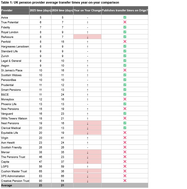Click the Hargreaves Lansdown provider cell
Screen dimensions: 187x189
coord(15,47)
